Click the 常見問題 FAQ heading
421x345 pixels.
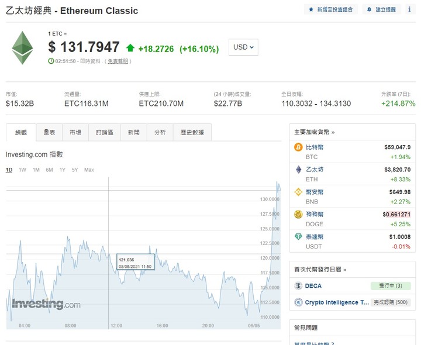(306, 327)
